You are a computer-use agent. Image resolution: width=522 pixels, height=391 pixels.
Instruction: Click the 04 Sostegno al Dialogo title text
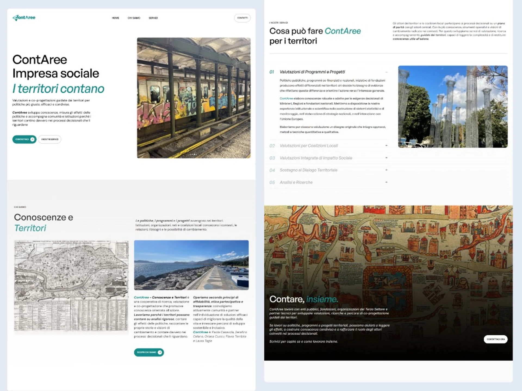[x=309, y=170]
